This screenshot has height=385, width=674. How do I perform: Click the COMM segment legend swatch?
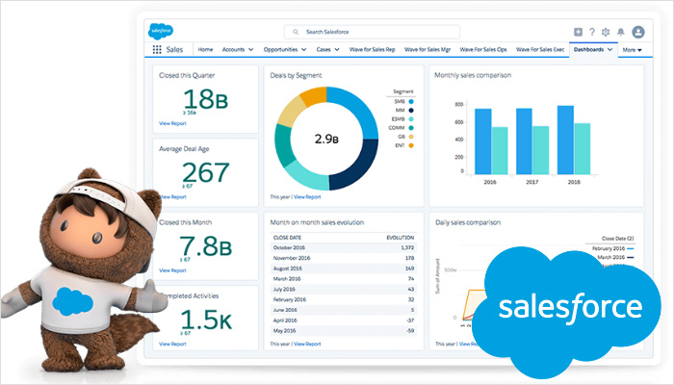(x=411, y=128)
